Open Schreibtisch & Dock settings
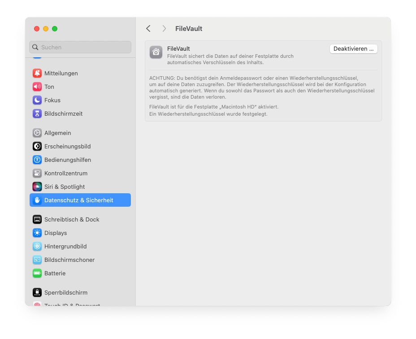This screenshot has height=339, width=416. [80, 219]
